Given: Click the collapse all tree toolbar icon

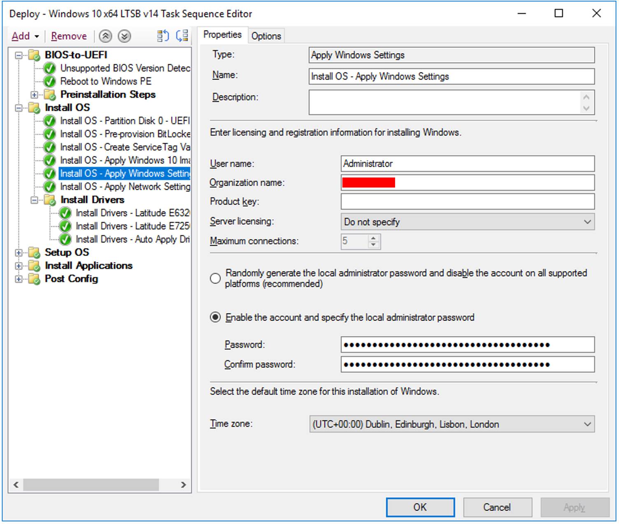Looking at the screenshot, I should coord(182,36).
